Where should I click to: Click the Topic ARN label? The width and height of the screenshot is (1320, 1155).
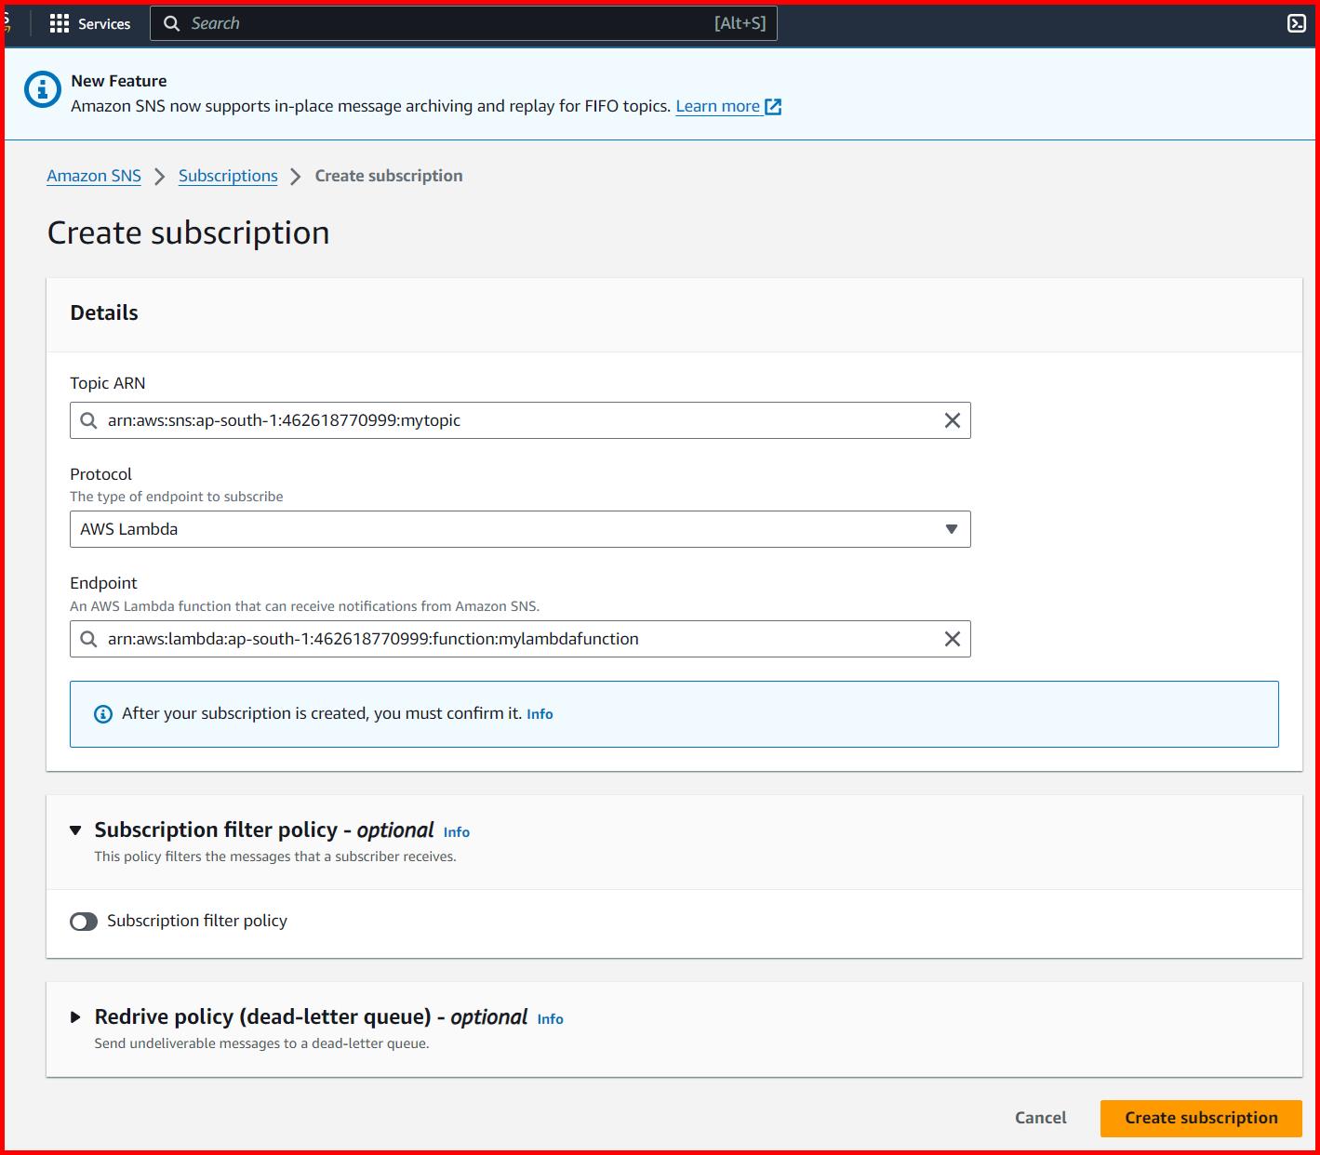tap(108, 383)
